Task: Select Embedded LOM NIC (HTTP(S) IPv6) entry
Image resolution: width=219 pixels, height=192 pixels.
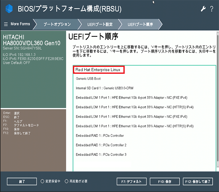Action: click(134, 126)
